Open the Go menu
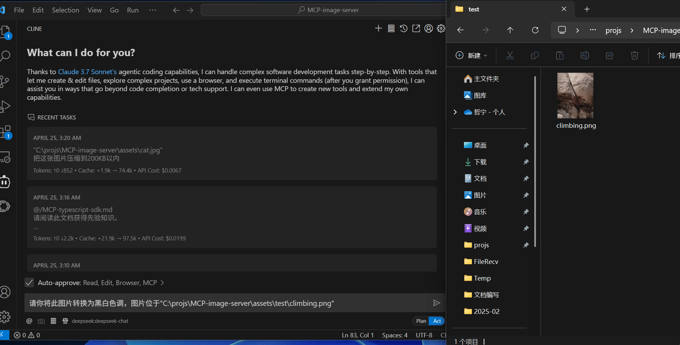This screenshot has height=345, width=680. click(x=114, y=10)
